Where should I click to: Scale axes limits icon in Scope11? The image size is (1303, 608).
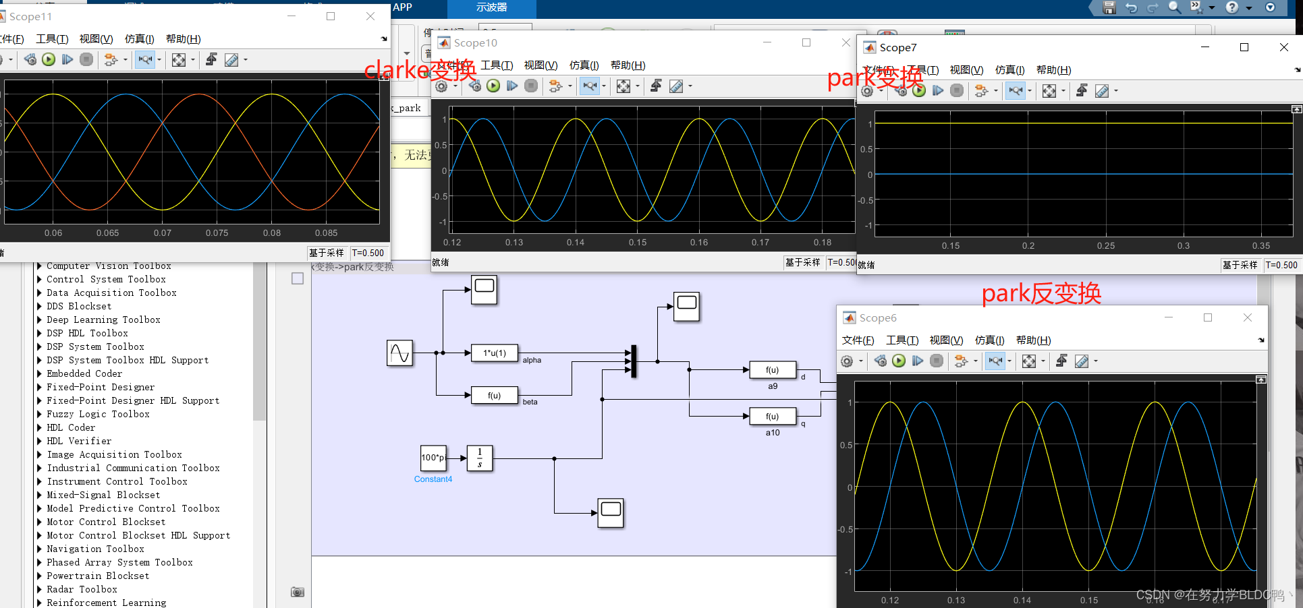tap(179, 60)
